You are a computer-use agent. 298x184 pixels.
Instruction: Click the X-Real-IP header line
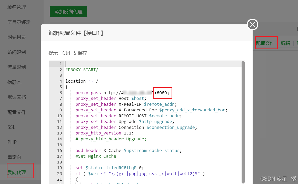[x=126, y=104]
